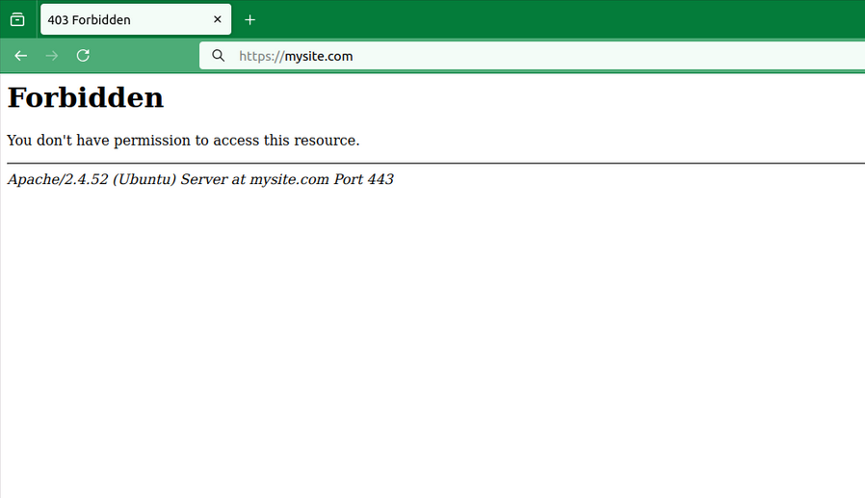Go forward using the forward arrow
Screen dimensions: 865x498
click(52, 56)
